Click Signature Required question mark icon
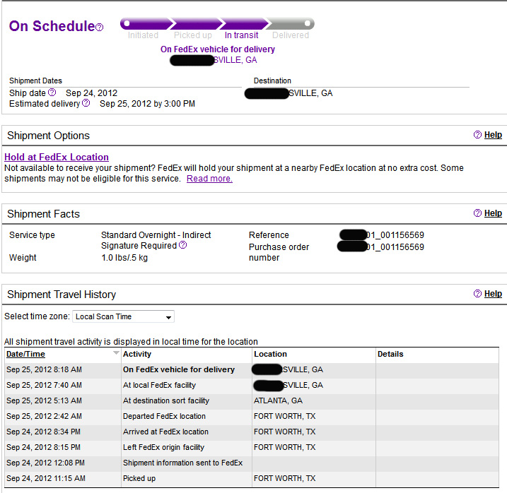This screenshot has height=493, width=507. click(183, 246)
